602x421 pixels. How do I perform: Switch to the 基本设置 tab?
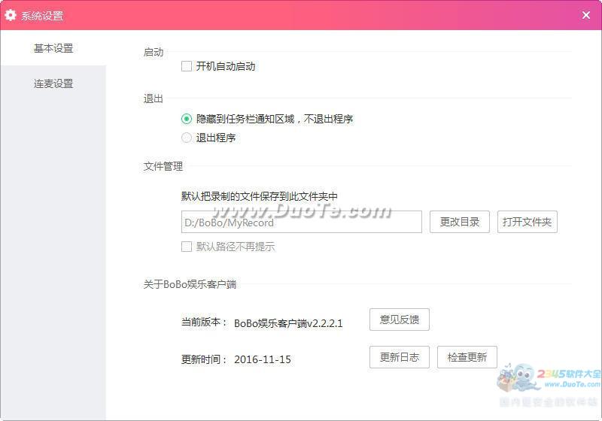pos(53,48)
